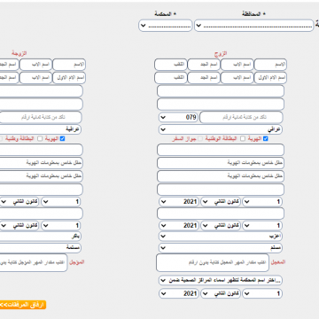Click husband's اللقب field in first name row

tap(171, 65)
